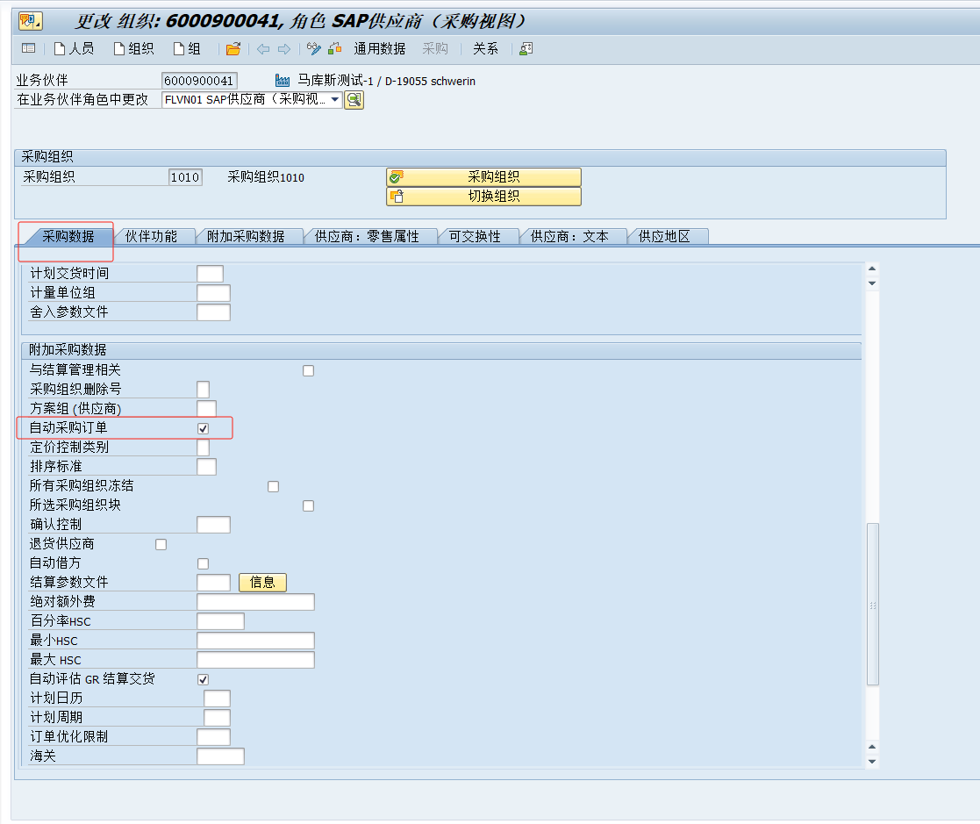Viewport: 980px width, 824px height.
Task: Click the 最大 HSC field
Action: coord(255,660)
